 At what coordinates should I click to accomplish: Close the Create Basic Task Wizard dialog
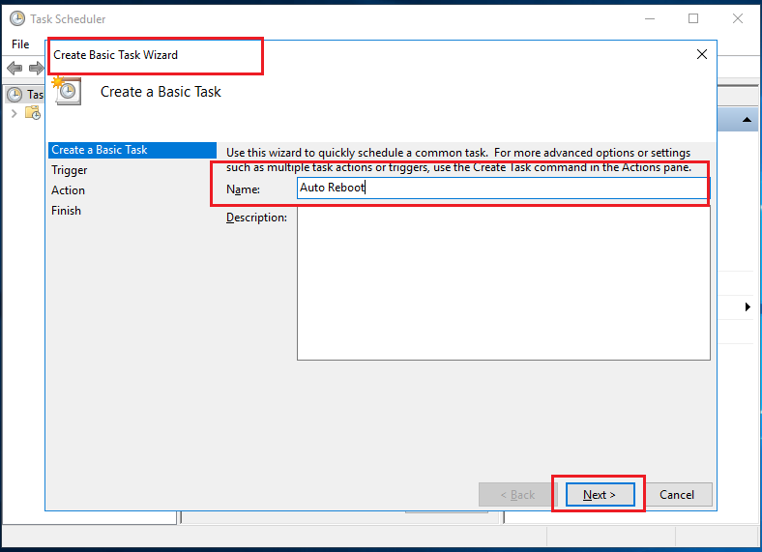pyautogui.click(x=702, y=54)
